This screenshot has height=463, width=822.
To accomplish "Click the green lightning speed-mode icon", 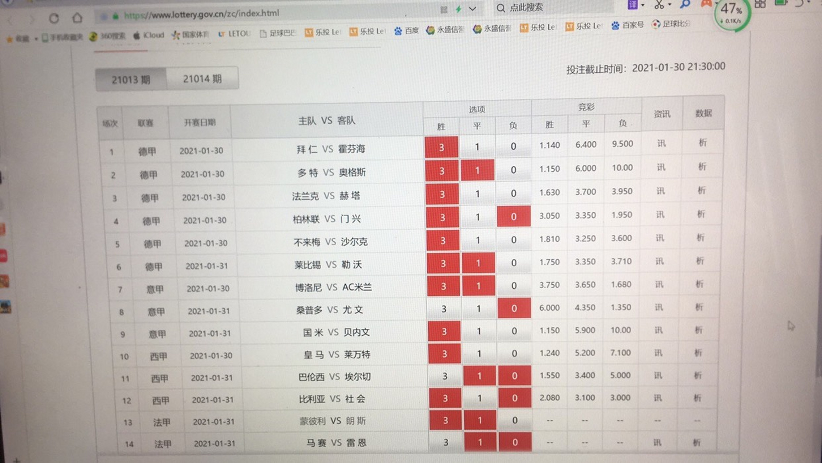I will (458, 9).
